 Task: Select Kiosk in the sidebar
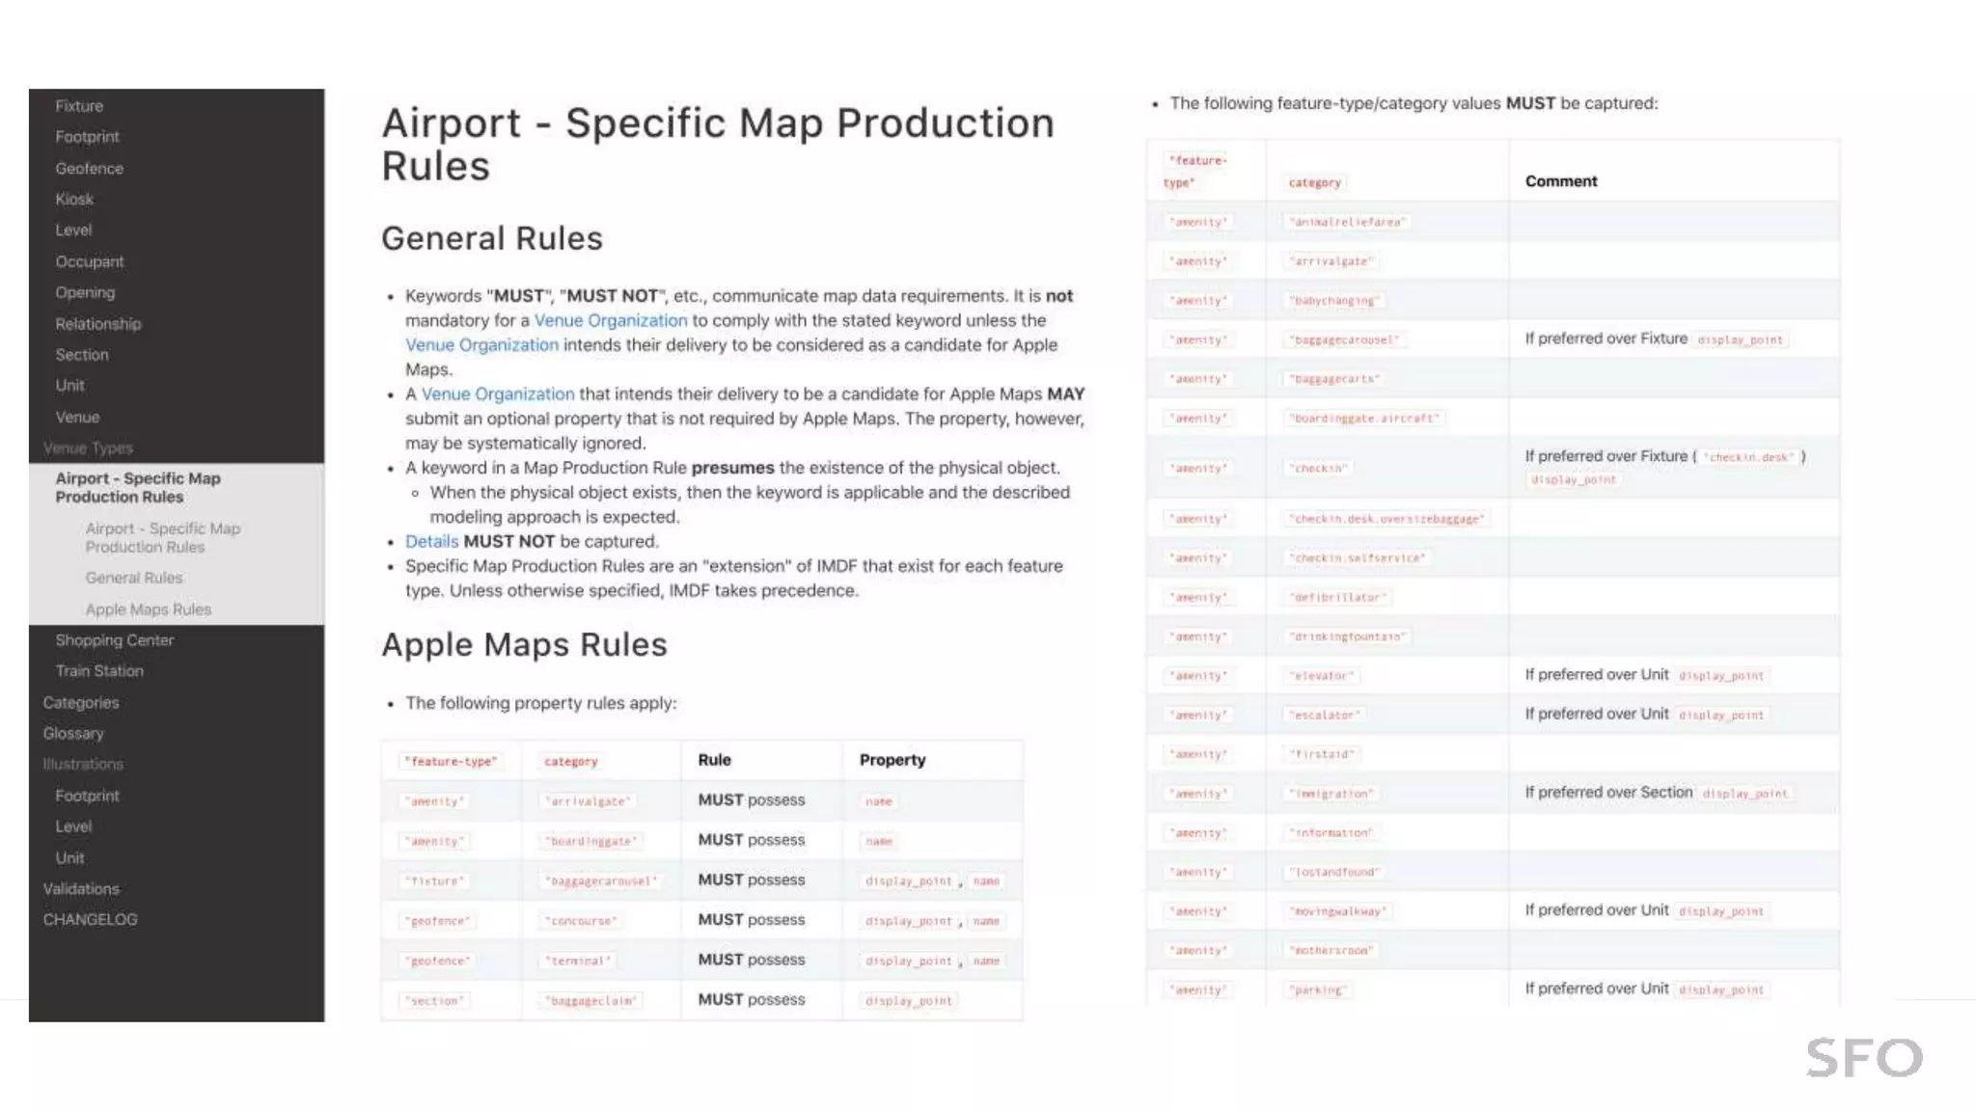tap(74, 199)
